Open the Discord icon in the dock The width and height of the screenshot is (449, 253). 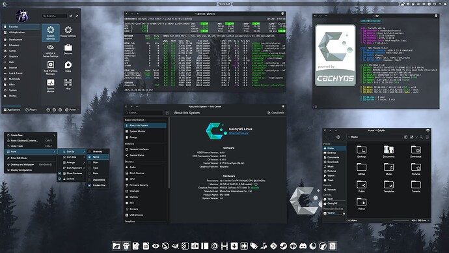(x=303, y=246)
